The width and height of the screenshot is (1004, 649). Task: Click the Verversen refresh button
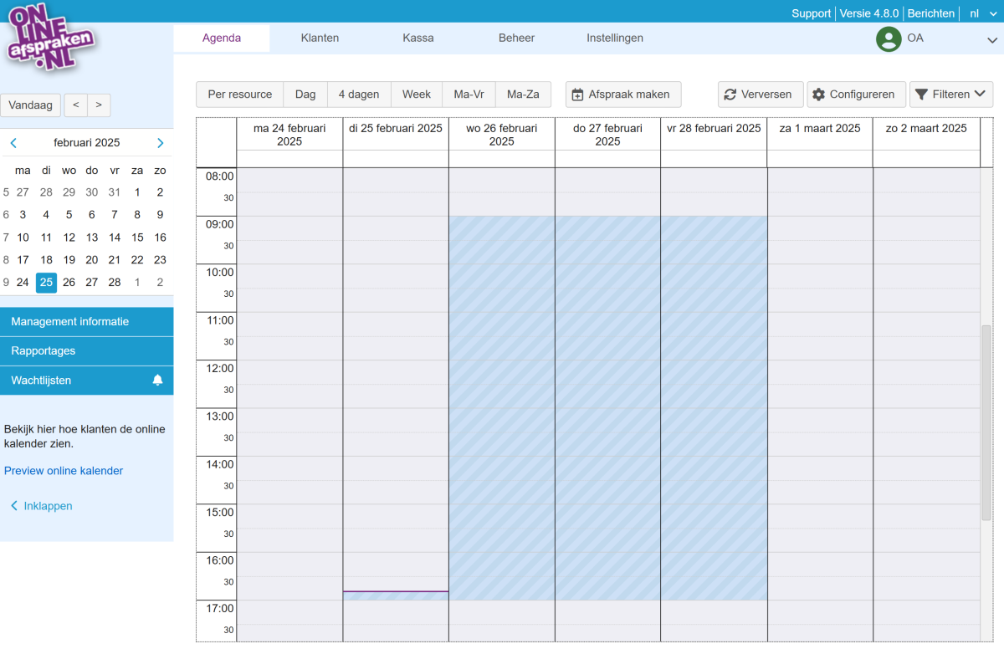pyautogui.click(x=760, y=95)
